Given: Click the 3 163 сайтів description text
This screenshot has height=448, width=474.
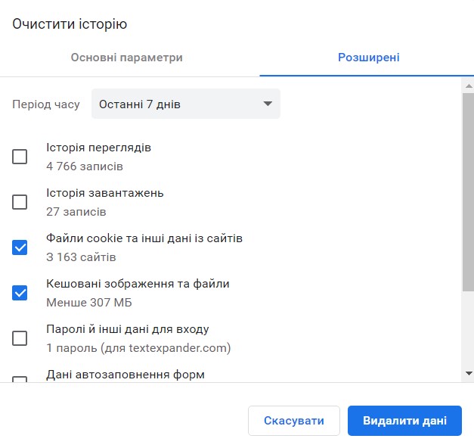Looking at the screenshot, I should [81, 257].
